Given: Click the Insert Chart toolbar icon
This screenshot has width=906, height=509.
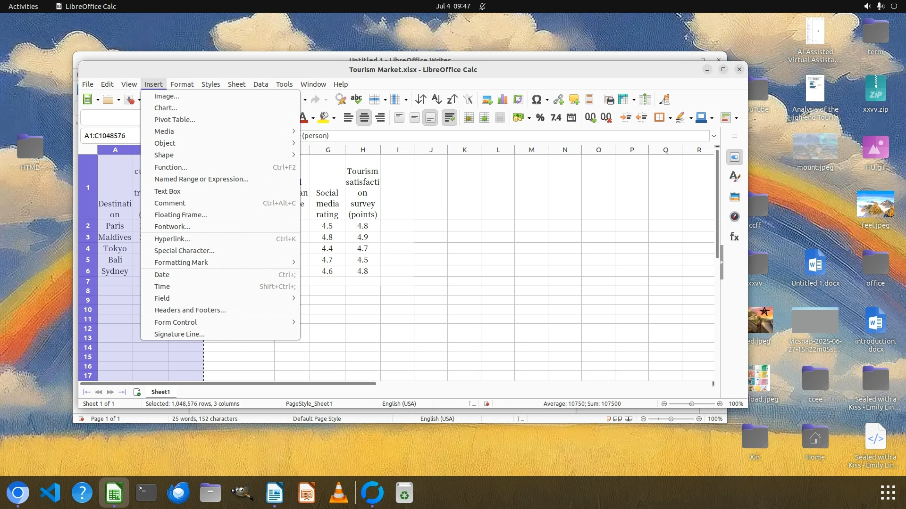Looking at the screenshot, I should point(503,99).
